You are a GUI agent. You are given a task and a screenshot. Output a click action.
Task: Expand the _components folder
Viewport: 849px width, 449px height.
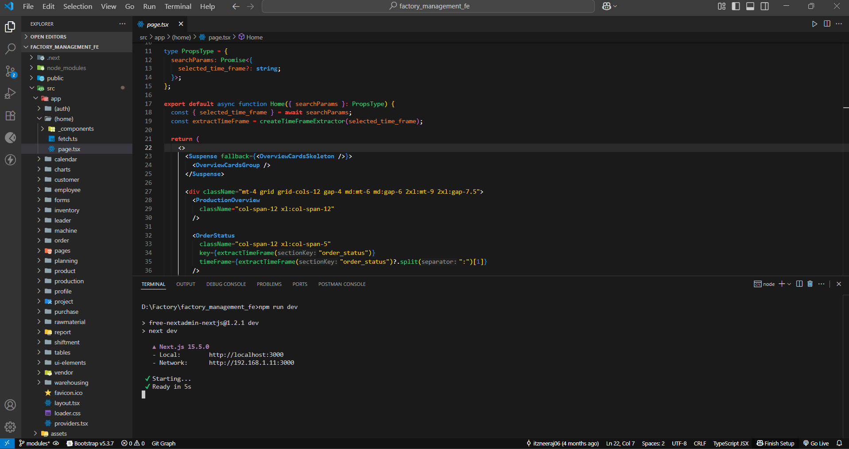(x=76, y=129)
